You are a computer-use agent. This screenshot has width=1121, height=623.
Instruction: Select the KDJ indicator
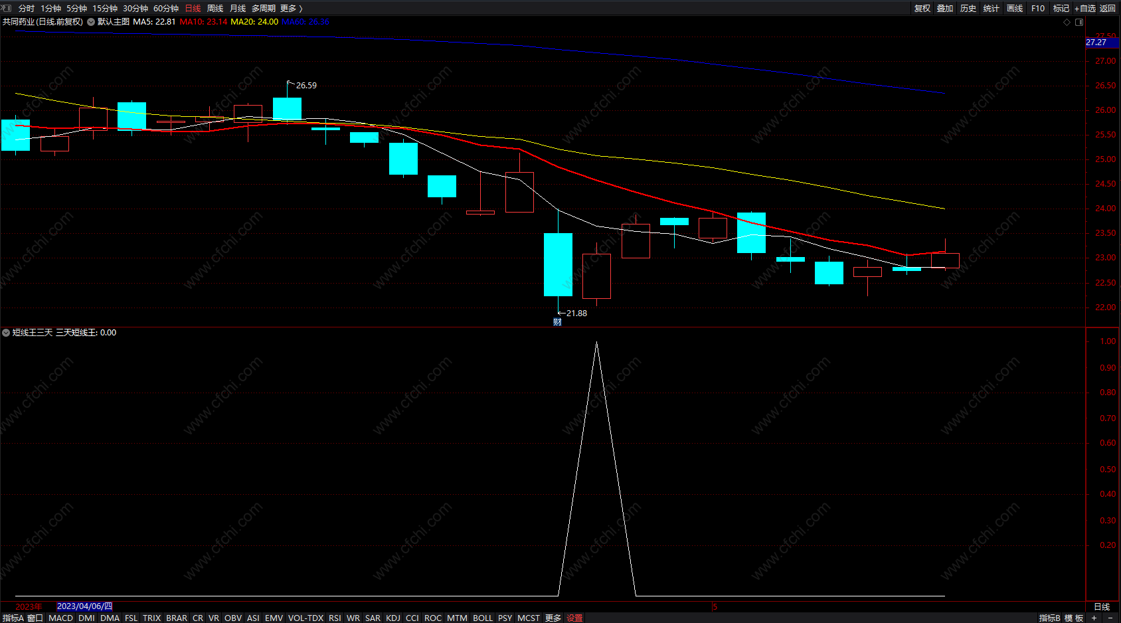point(393,618)
